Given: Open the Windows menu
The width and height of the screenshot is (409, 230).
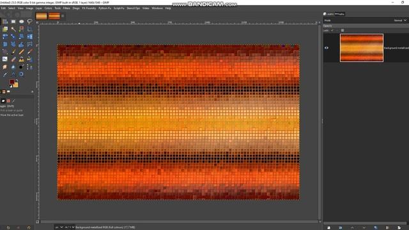Looking at the screenshot, I should coord(157,8).
